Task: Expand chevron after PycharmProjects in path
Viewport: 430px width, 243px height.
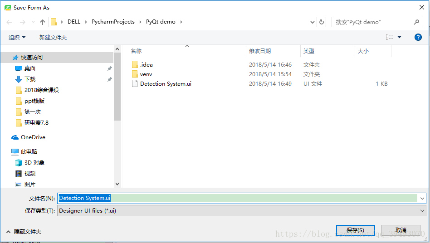Action: point(141,22)
